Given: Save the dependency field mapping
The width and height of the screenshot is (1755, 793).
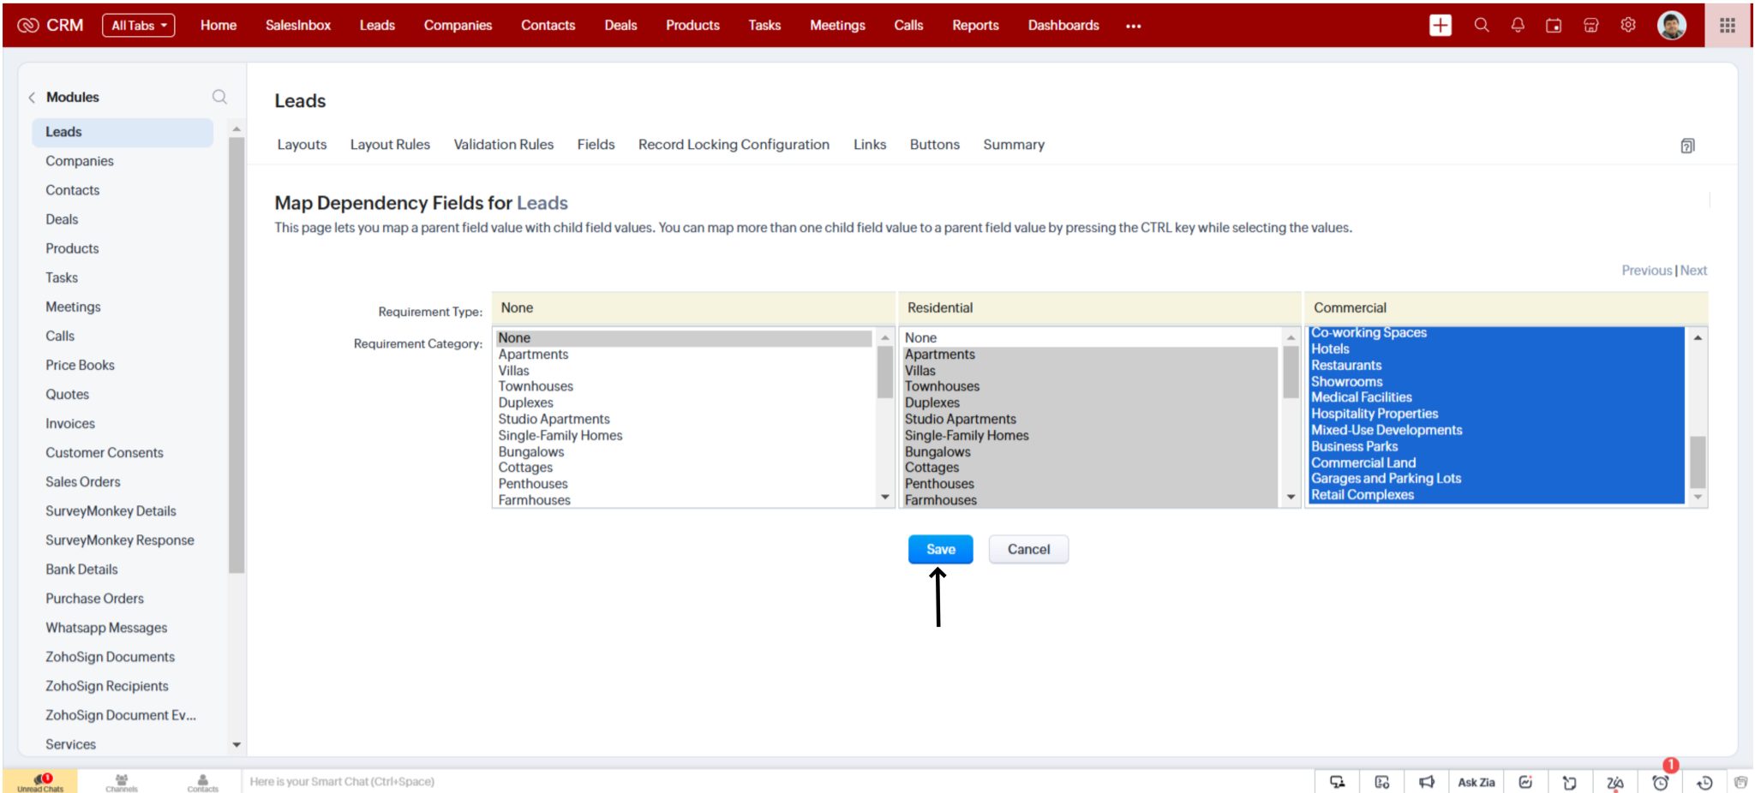Looking at the screenshot, I should click(940, 549).
